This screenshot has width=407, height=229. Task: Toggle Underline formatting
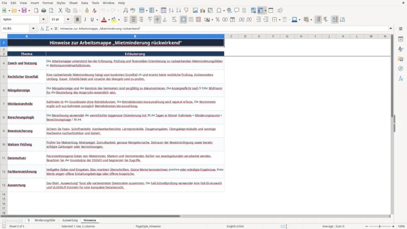[92, 19]
